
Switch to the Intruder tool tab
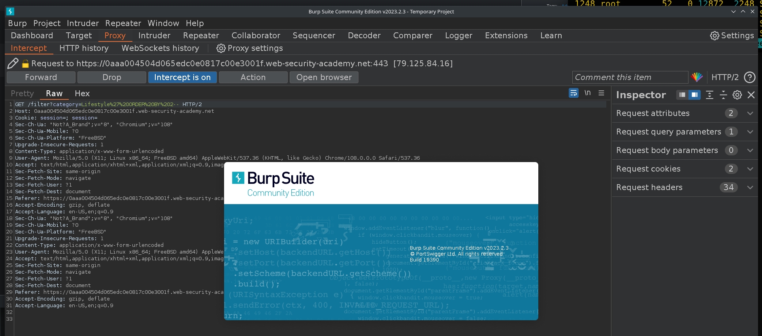click(x=155, y=35)
